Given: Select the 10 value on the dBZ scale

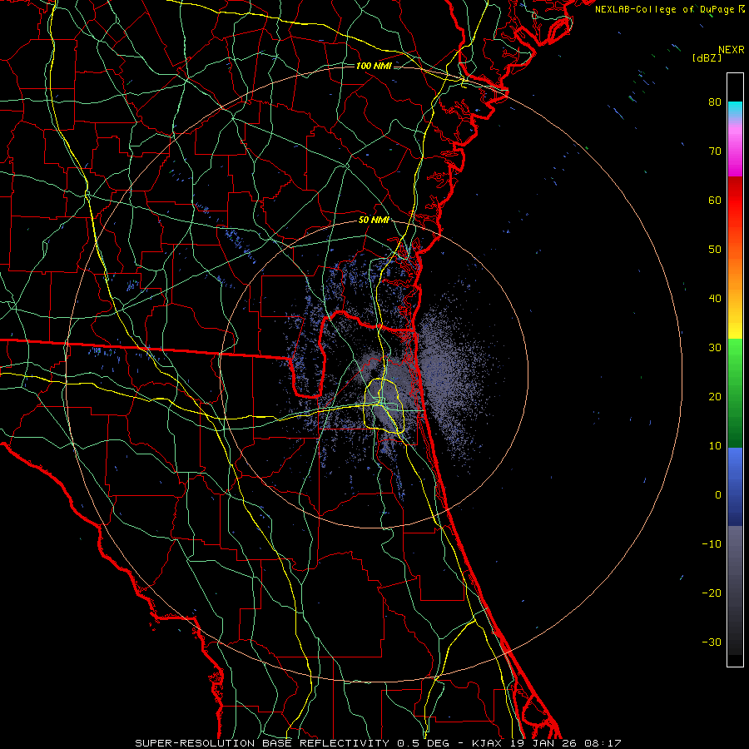Looking at the screenshot, I should (715, 446).
